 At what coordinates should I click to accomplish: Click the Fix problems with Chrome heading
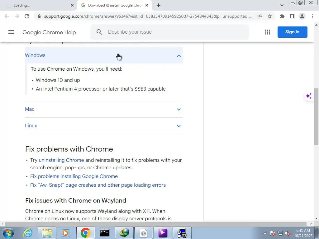[x=69, y=149]
